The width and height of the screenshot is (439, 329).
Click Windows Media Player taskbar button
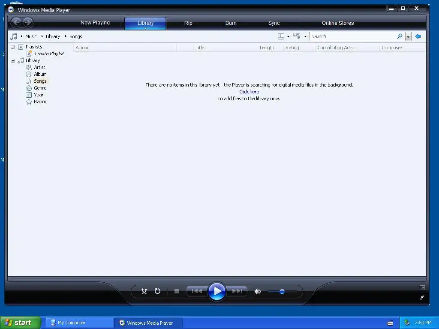point(149,323)
